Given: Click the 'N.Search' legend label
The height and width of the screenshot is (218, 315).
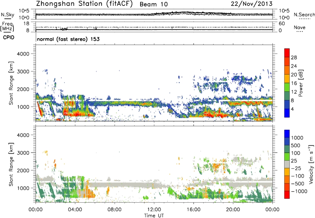Looking at the screenshot, I should click(304, 15).
